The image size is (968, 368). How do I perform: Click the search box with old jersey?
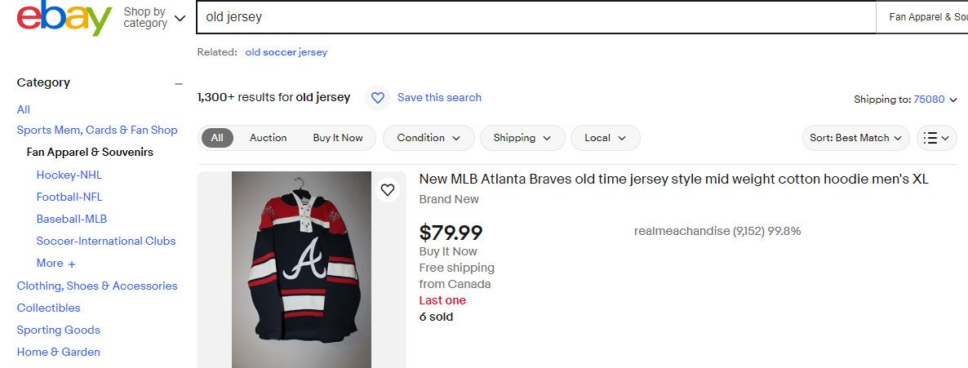point(535,17)
